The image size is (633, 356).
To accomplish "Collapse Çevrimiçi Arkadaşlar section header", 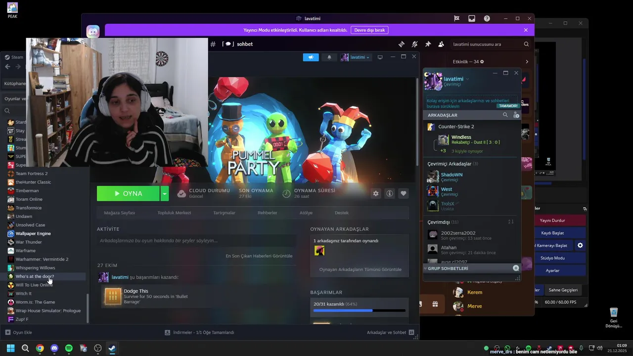I will 452,164.
